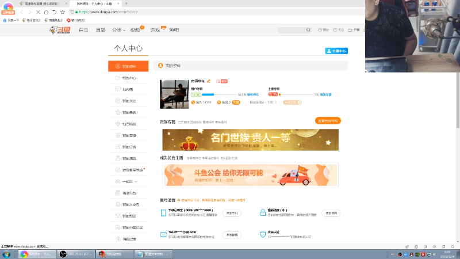The width and height of the screenshot is (460, 259).
Task: Open the 斗鱼公会 给你无限可能 banner
Action: (x=250, y=175)
